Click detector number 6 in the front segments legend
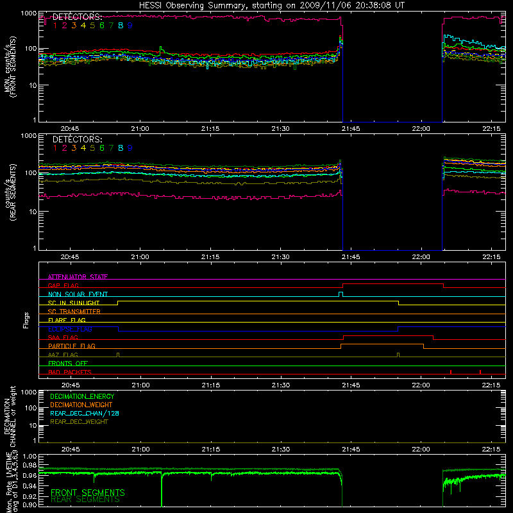This screenshot has width=513, height=513. 102,26
